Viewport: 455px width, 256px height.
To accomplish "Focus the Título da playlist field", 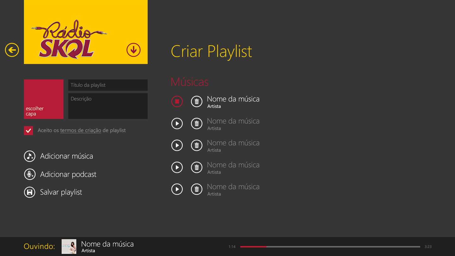I will pyautogui.click(x=108, y=85).
